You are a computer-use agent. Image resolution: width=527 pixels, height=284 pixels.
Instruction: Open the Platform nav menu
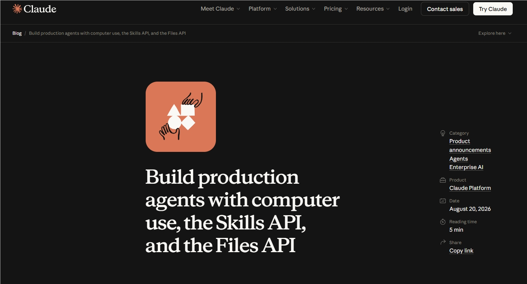pyautogui.click(x=263, y=9)
